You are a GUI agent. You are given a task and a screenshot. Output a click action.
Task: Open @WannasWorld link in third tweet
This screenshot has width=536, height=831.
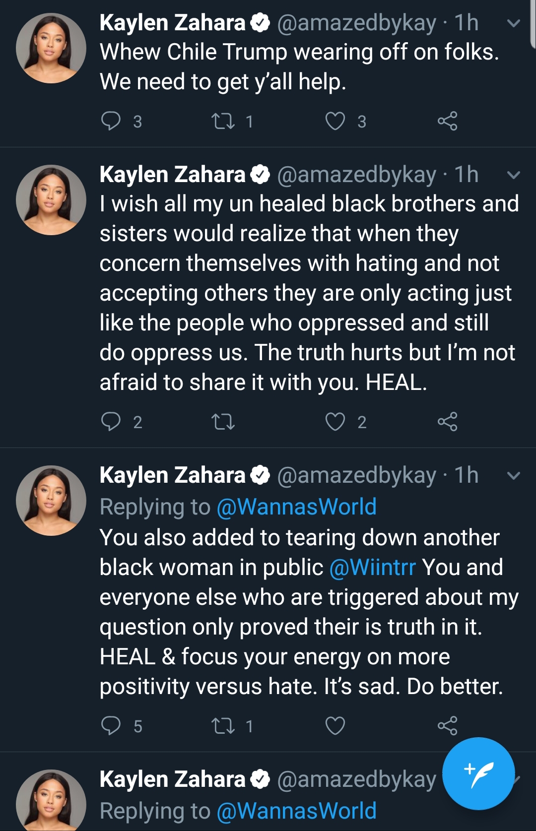coord(297,507)
